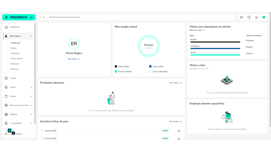Click the traveler with suitcase illustration
Screen dimensions: 271x152
[x=111, y=99]
